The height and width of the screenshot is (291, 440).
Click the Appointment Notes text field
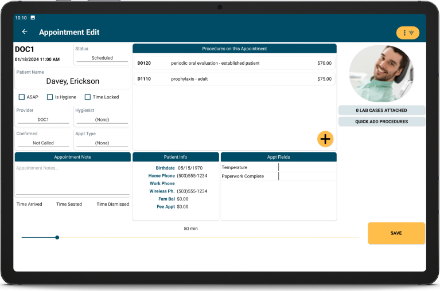pyautogui.click(x=72, y=180)
